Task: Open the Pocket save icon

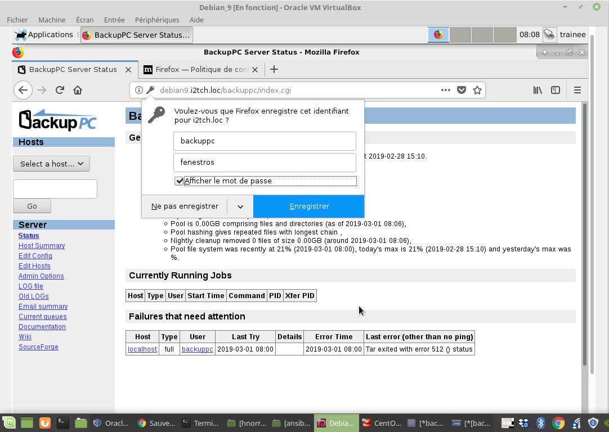Action: [x=462, y=90]
